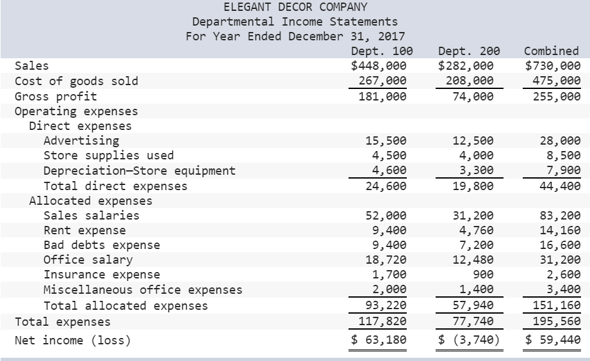Click the 28,000 advertising value
This screenshot has height=361, width=590.
pos(561,141)
